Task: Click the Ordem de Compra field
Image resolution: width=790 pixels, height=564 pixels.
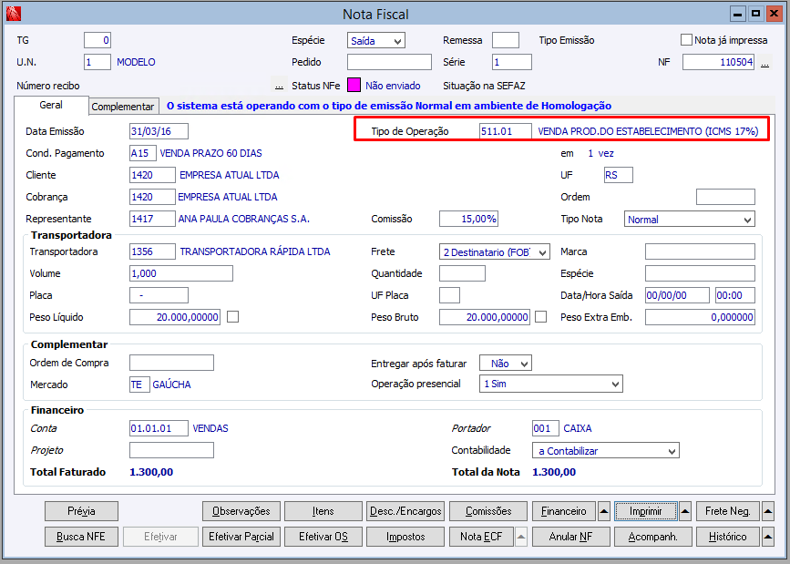Action: click(x=171, y=363)
